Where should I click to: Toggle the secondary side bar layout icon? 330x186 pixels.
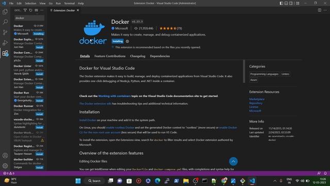pos(291,3)
